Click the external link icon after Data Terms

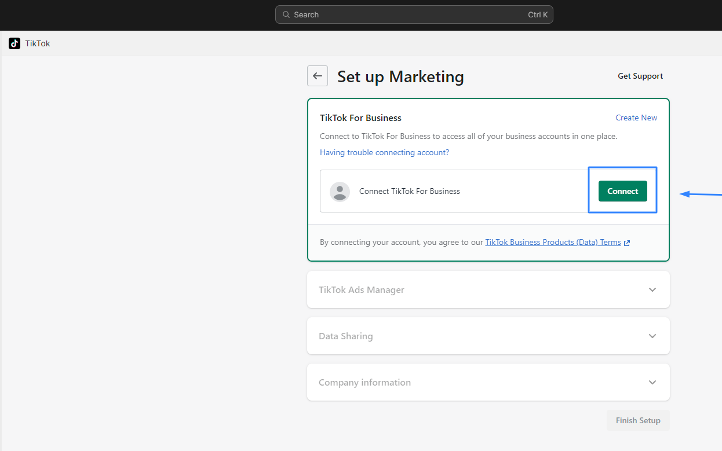click(x=627, y=243)
